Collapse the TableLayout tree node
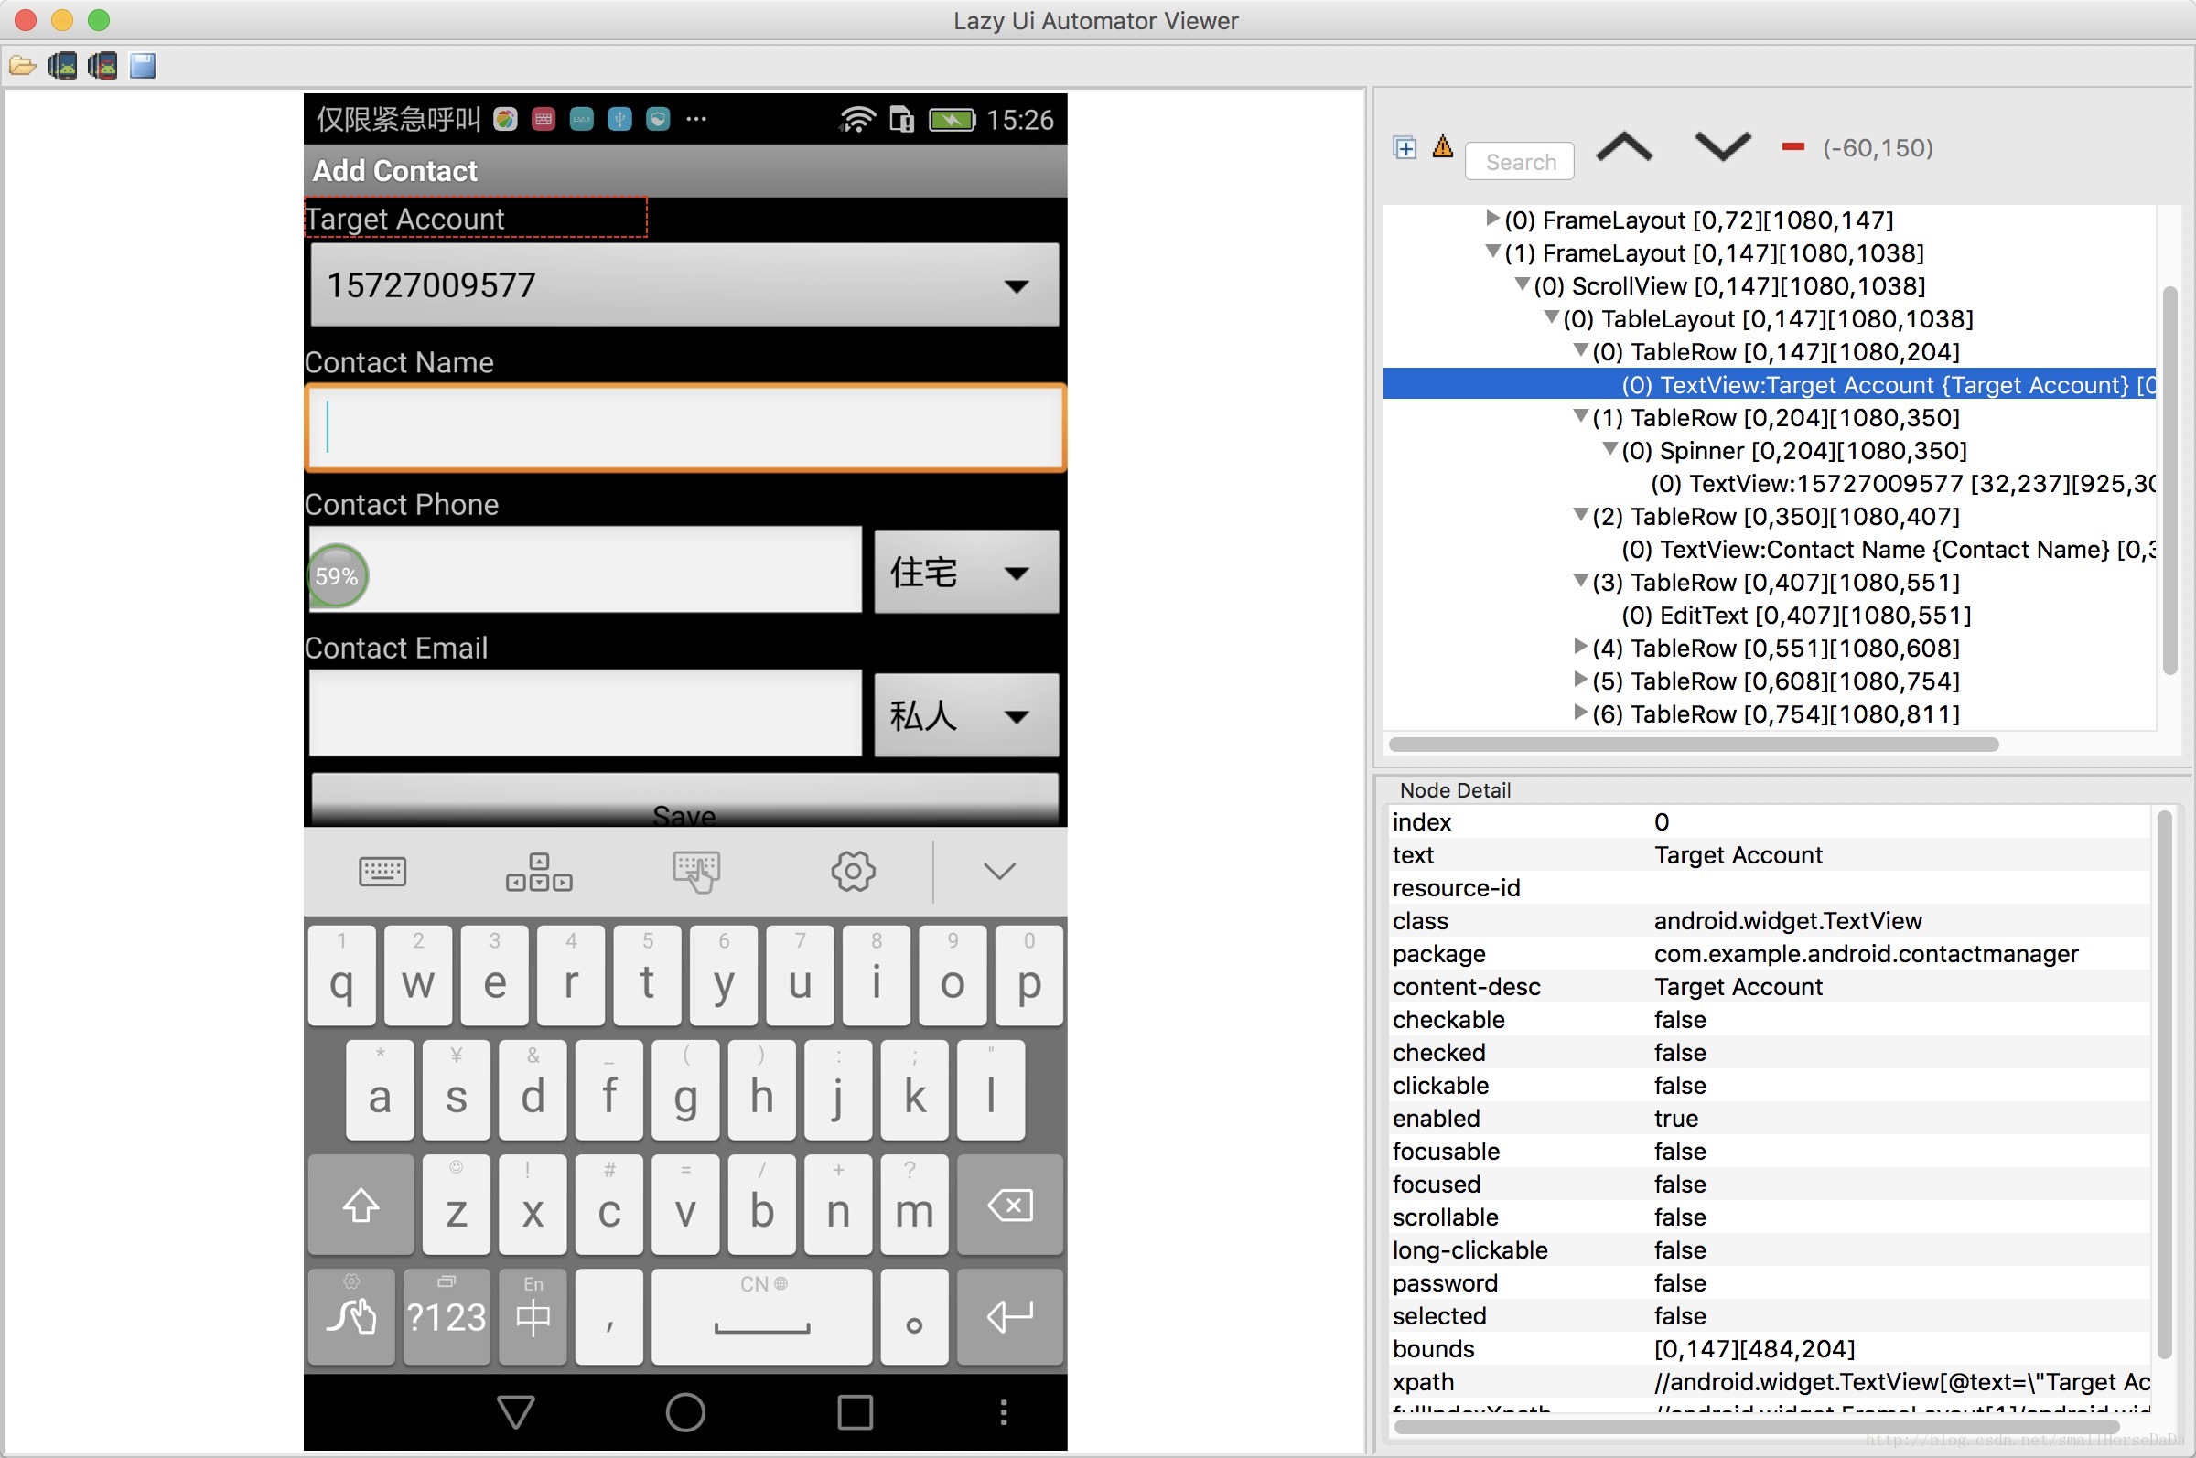 [1552, 317]
